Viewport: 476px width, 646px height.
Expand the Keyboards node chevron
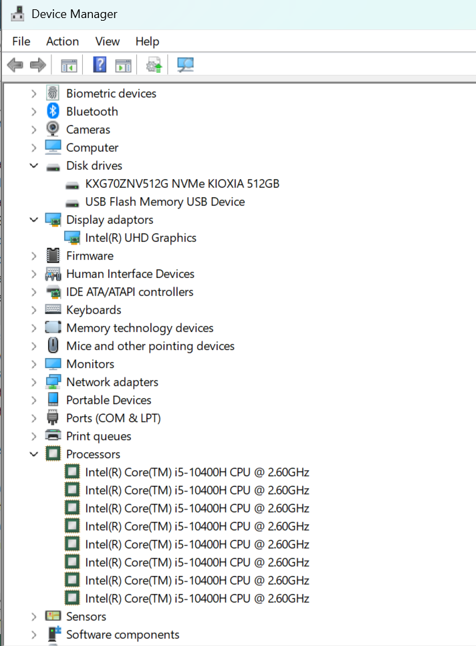pos(34,310)
